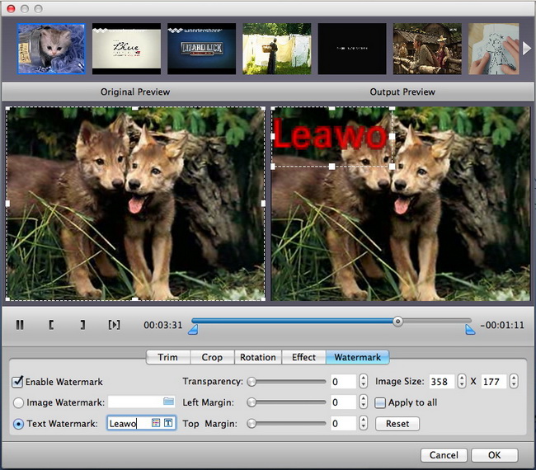
Task: Confirm with the OK button
Action: tap(494, 455)
